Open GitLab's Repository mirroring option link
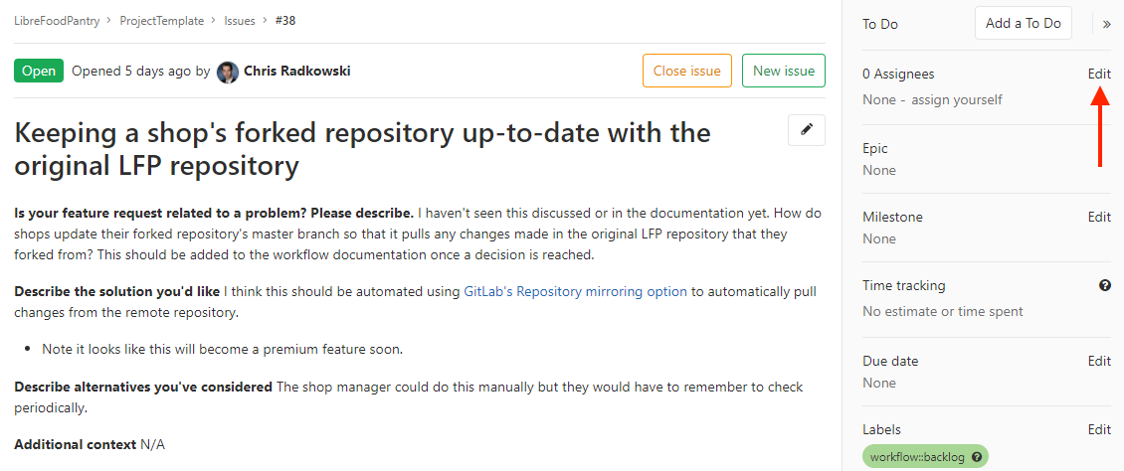1124x471 pixels. pyautogui.click(x=576, y=291)
